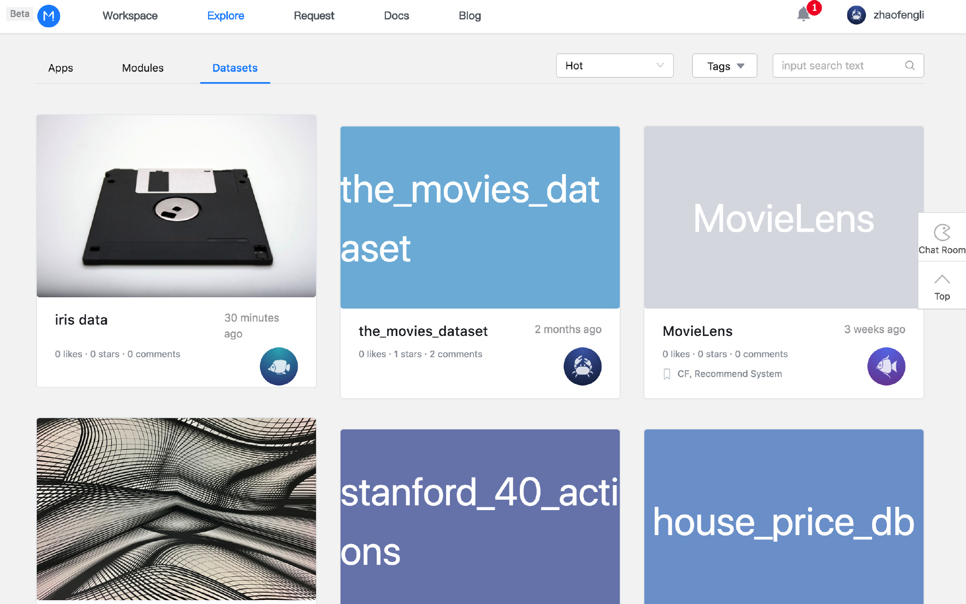Open the wavy lines pattern thumbnail

[176, 509]
